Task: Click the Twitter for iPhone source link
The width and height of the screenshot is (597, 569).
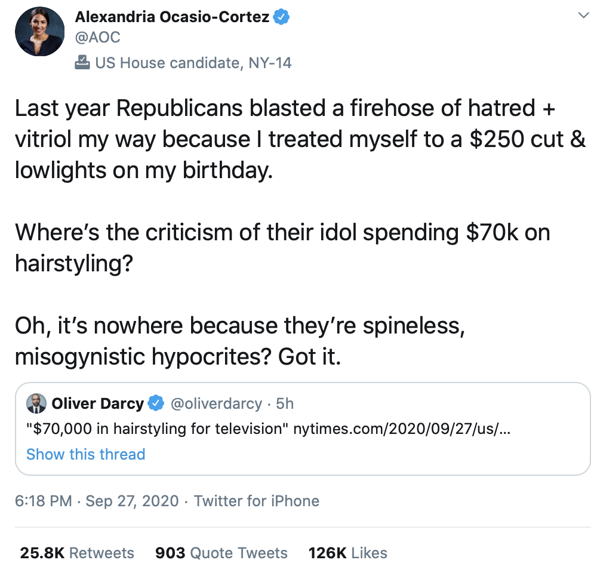Action: point(257,501)
